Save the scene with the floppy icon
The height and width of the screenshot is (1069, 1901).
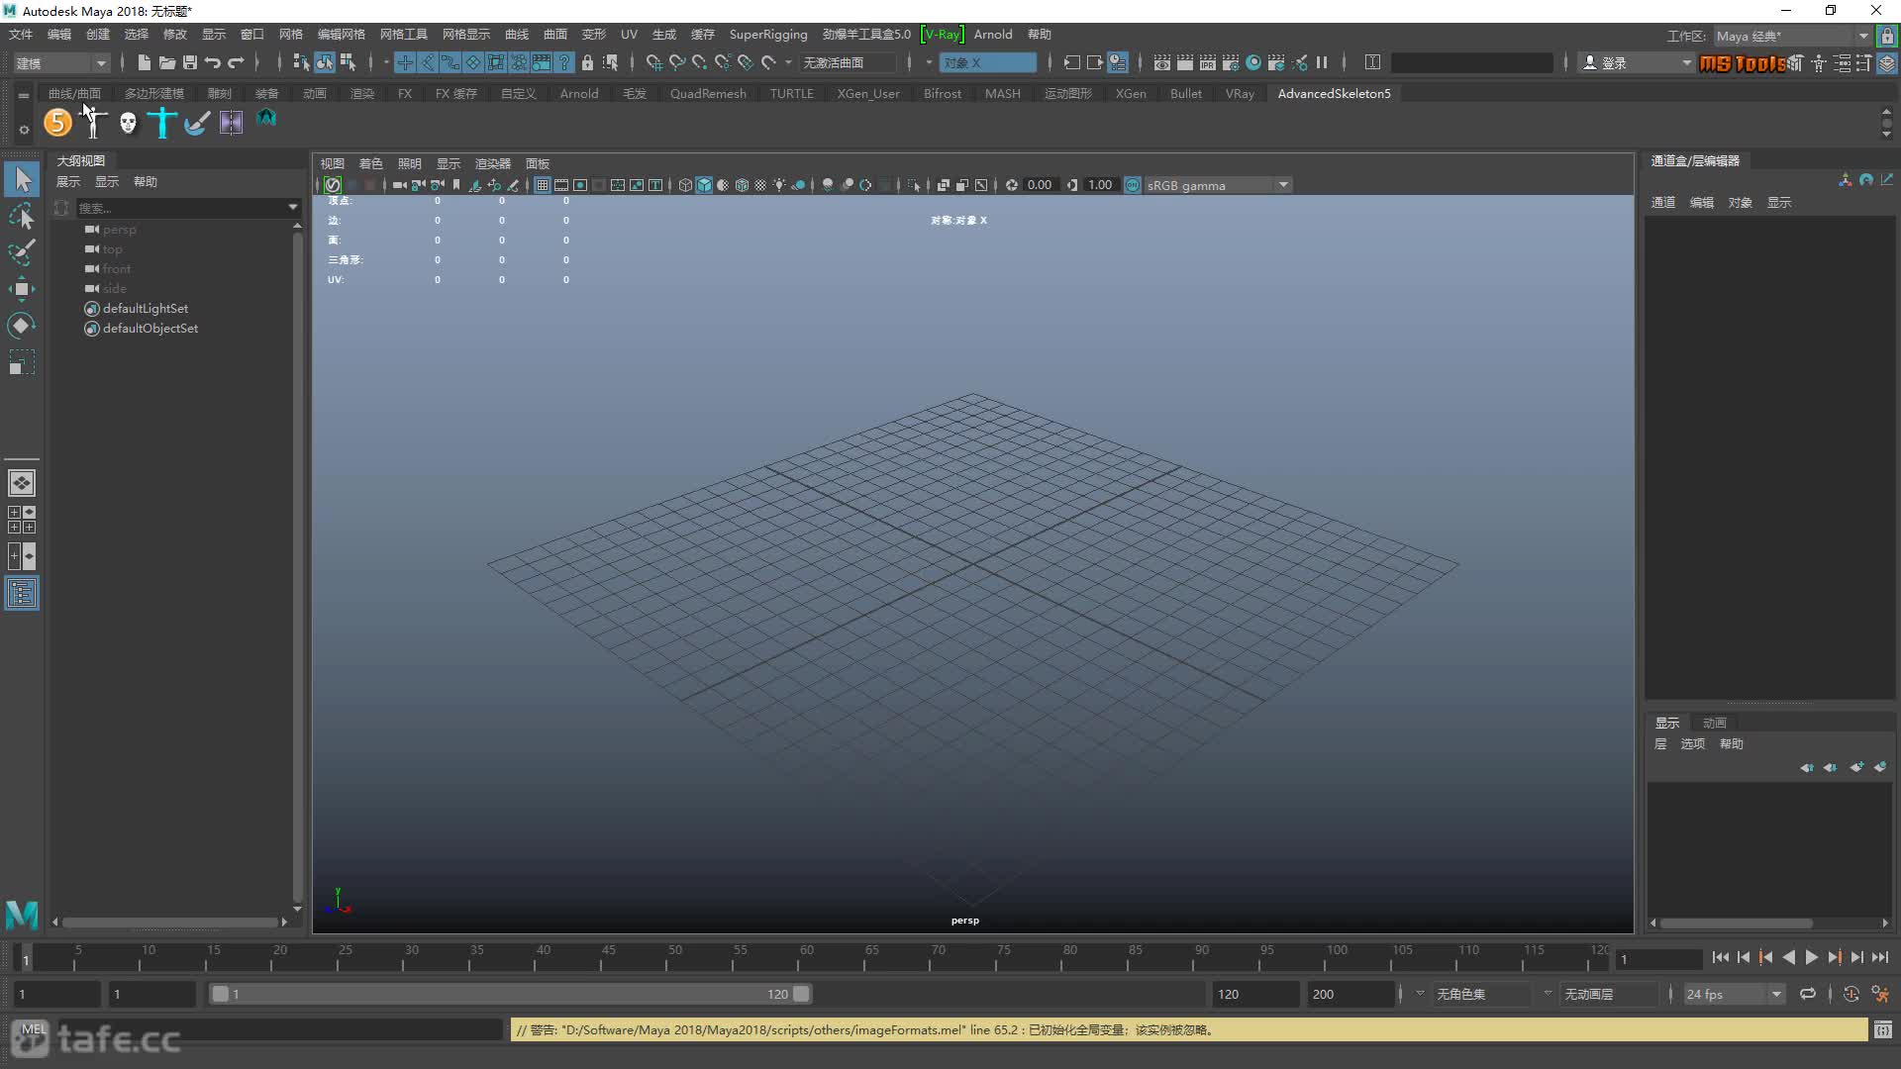click(x=189, y=62)
